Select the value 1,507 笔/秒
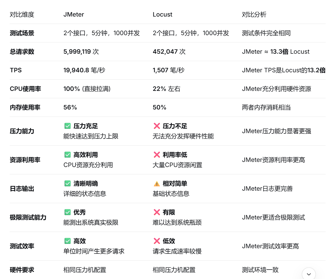Screen dimensions: 335x279 (x=169, y=70)
